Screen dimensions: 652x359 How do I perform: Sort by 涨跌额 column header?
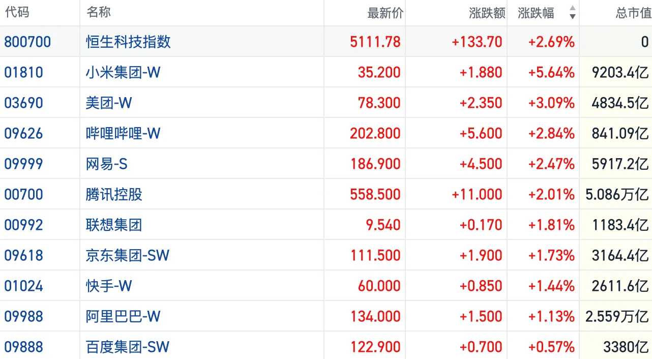(x=487, y=13)
